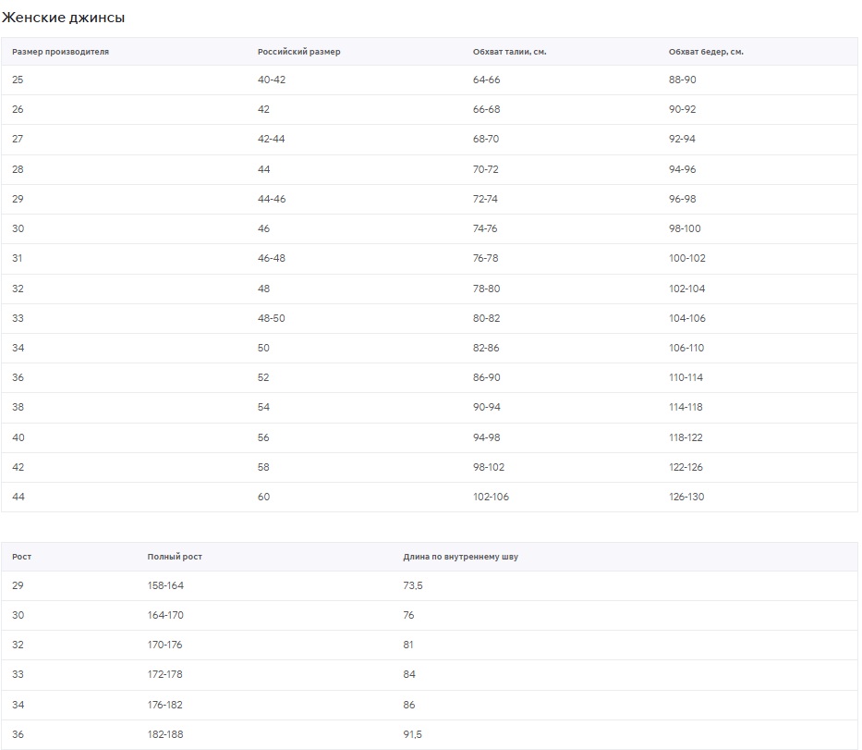Click the Russian size value "48-50"
Viewport: 862px width, 750px height.
click(272, 319)
